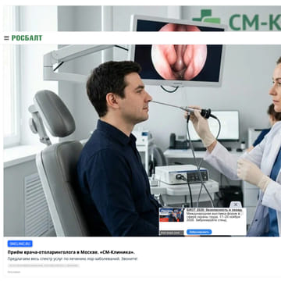Click the blurred gray disclaimer line
The width and height of the screenshot is (281, 281).
[44, 265]
